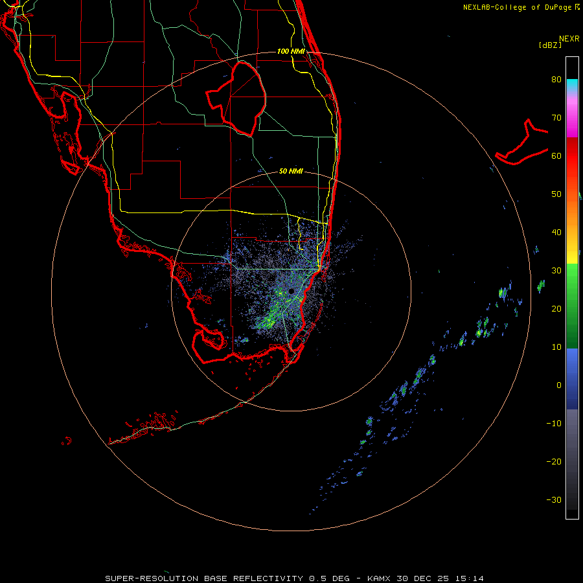Click the blue band of the color bar
The height and width of the screenshot is (583, 583).
point(572,379)
